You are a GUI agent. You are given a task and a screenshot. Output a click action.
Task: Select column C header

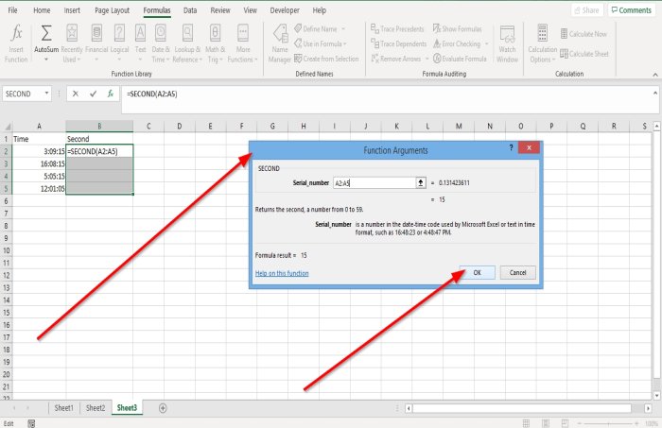(x=148, y=126)
